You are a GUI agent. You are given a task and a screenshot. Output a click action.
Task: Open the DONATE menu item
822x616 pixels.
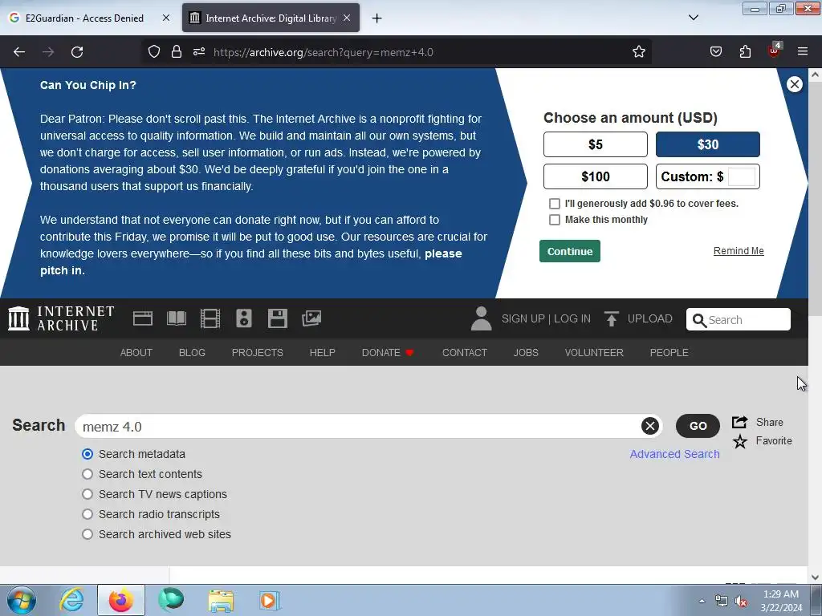(388, 353)
